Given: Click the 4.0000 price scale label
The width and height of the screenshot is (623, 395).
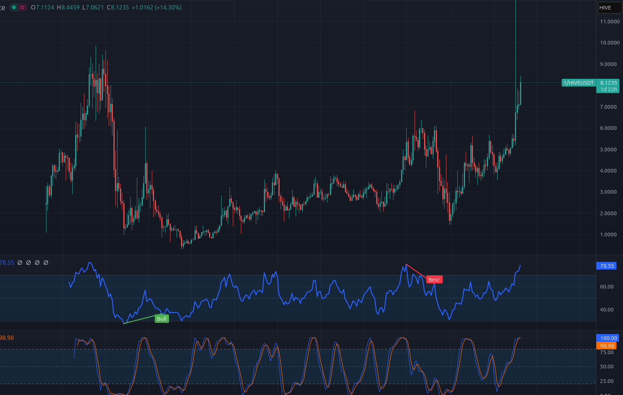Looking at the screenshot, I should coord(608,171).
